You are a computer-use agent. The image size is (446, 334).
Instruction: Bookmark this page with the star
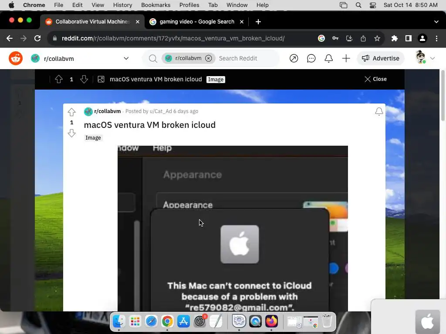tap(377, 38)
